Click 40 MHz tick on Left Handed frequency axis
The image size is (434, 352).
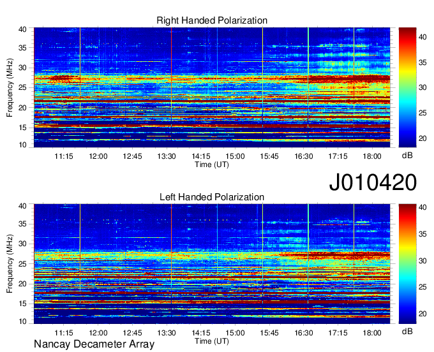click(x=23, y=206)
